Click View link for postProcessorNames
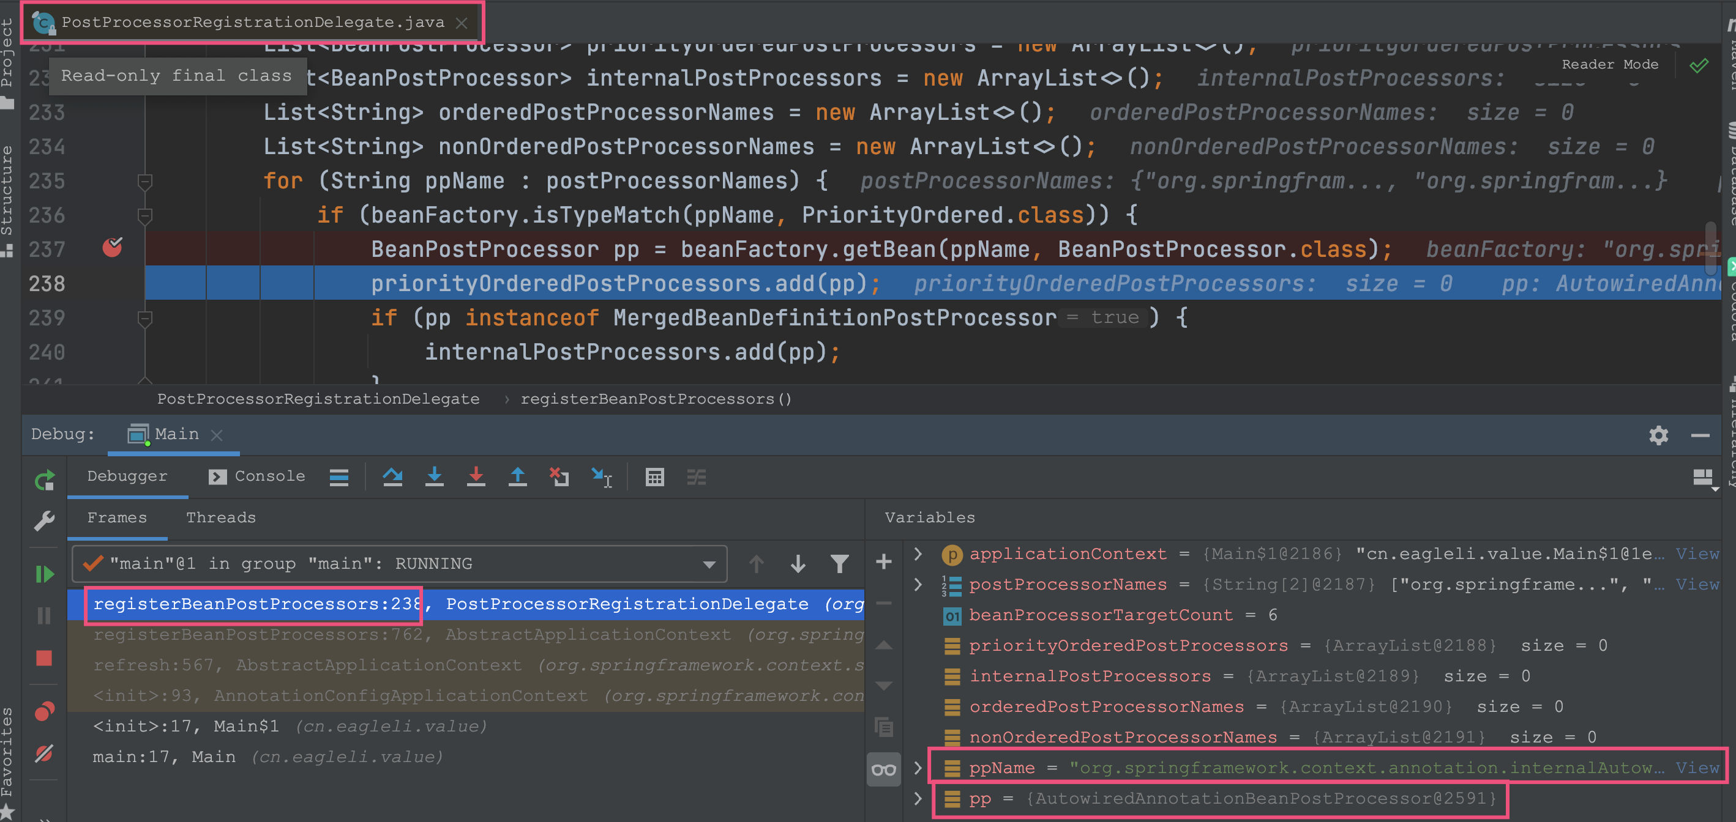This screenshot has width=1736, height=822. point(1697,583)
